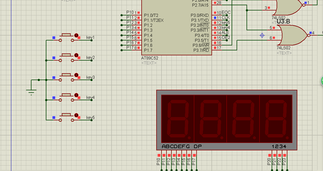323x171 pixels.
Task: Click the P17 terminal label left of the chip
Action: pos(130,47)
